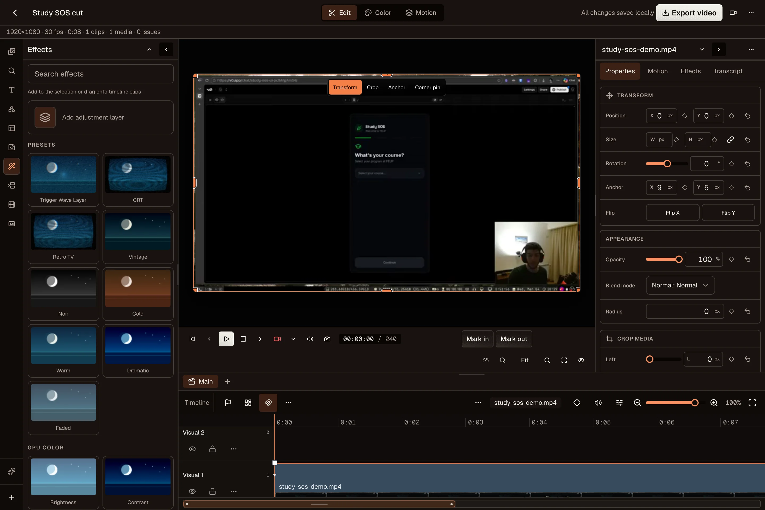Viewport: 765px width, 510px height.
Task: Open the templates layout icon in sidebar
Action: click(12, 128)
